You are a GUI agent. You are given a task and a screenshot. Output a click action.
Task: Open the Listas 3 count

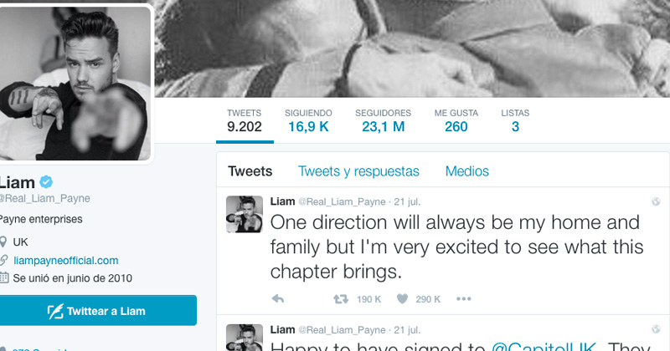coord(515,120)
